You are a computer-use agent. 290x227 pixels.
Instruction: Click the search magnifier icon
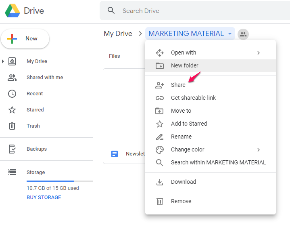coord(111,11)
